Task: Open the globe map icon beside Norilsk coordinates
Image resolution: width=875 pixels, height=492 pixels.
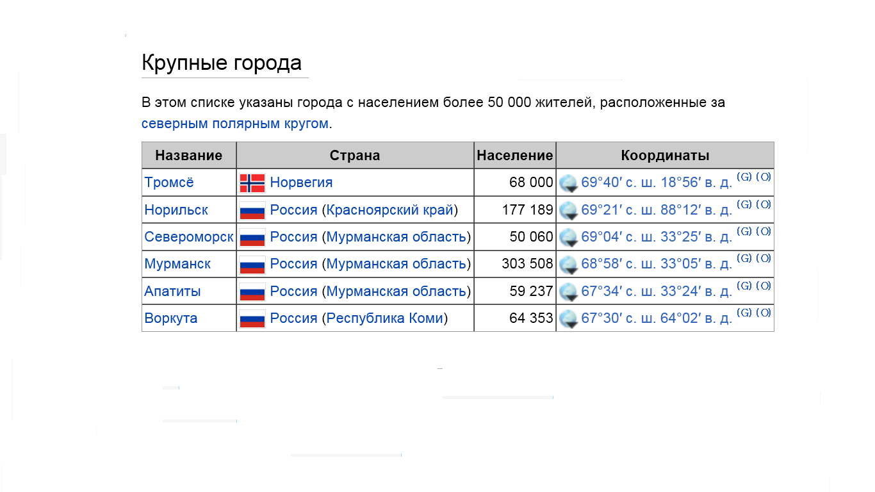Action: (x=568, y=210)
